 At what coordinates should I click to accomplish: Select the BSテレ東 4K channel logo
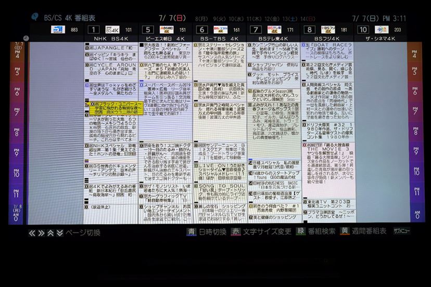274,30
